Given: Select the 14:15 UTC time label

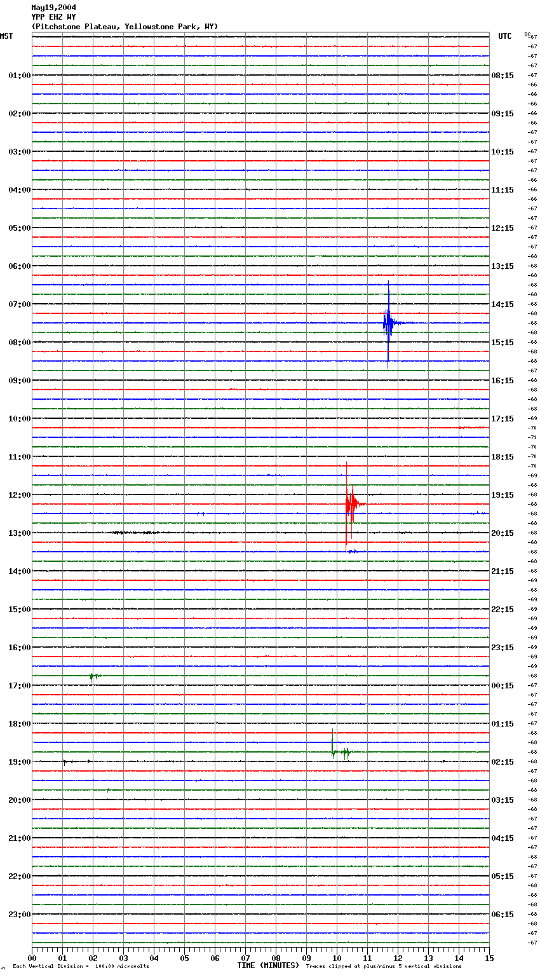Looking at the screenshot, I should [503, 304].
